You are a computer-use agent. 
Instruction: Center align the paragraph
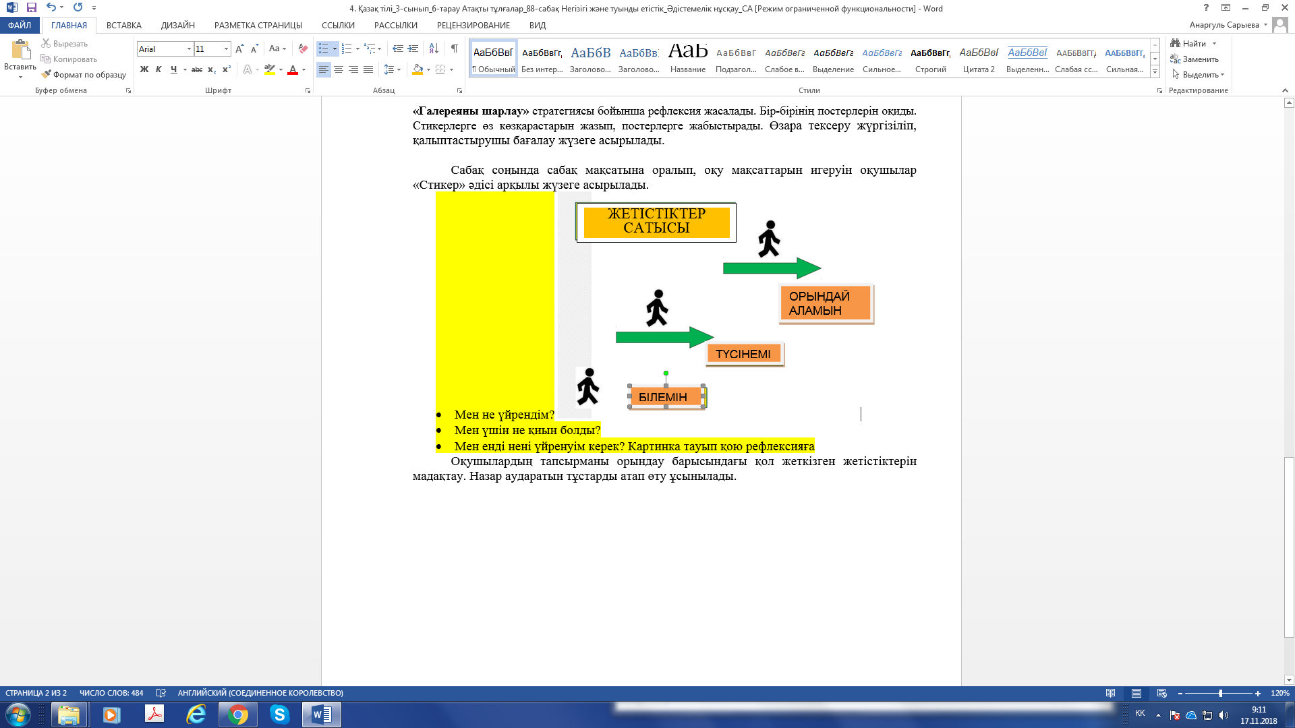click(x=339, y=69)
